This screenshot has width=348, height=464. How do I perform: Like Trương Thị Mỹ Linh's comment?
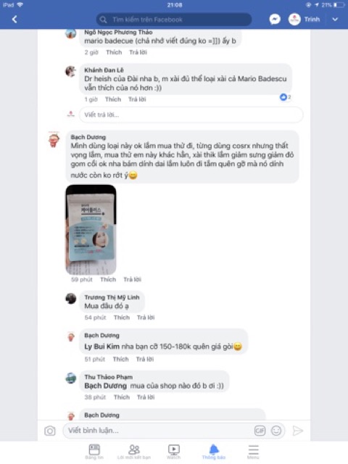pyautogui.click(x=122, y=318)
